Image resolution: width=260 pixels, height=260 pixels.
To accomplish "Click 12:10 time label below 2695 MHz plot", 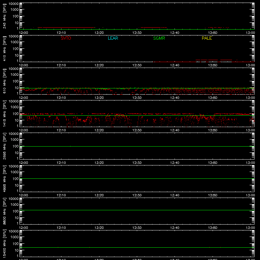I will click(61, 163).
